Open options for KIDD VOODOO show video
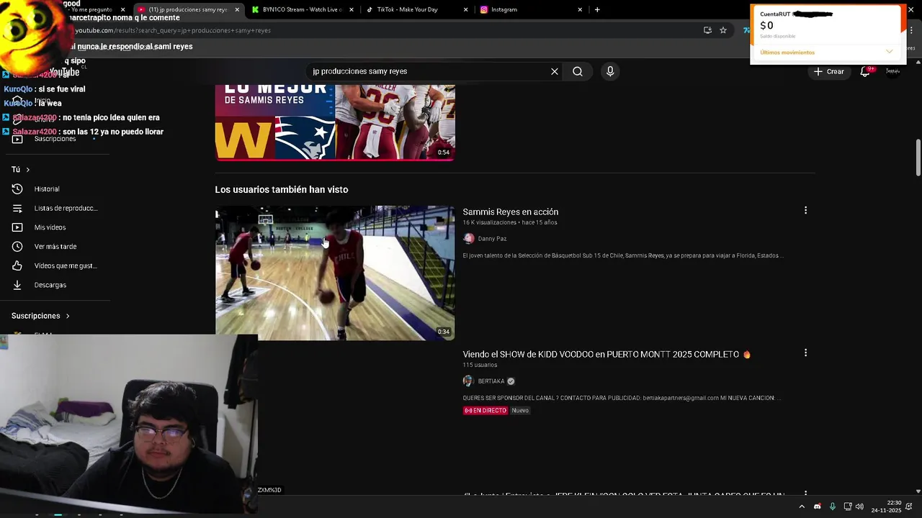Screen dimensions: 922x518 pos(805,353)
